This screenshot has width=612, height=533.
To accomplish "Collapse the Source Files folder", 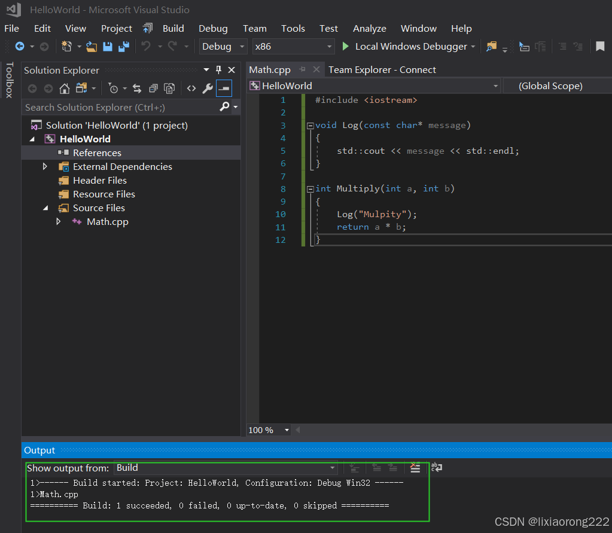I will click(x=46, y=208).
